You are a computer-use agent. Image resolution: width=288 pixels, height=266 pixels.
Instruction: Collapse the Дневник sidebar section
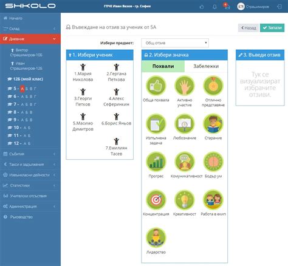[x=30, y=39]
